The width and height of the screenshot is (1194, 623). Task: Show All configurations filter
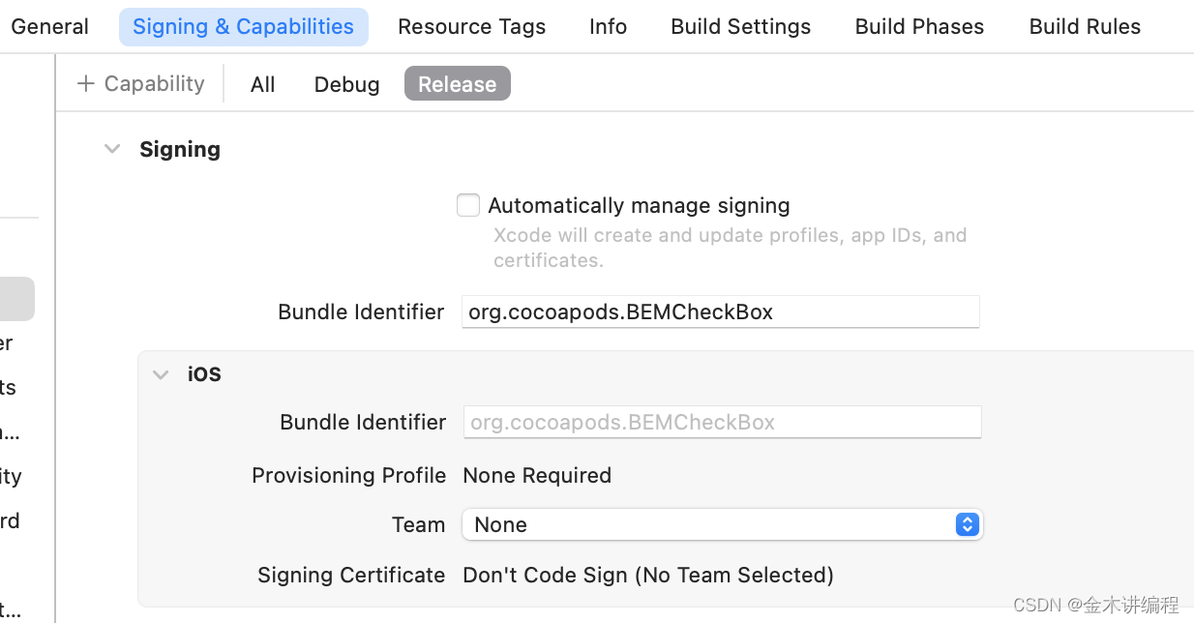(x=262, y=84)
